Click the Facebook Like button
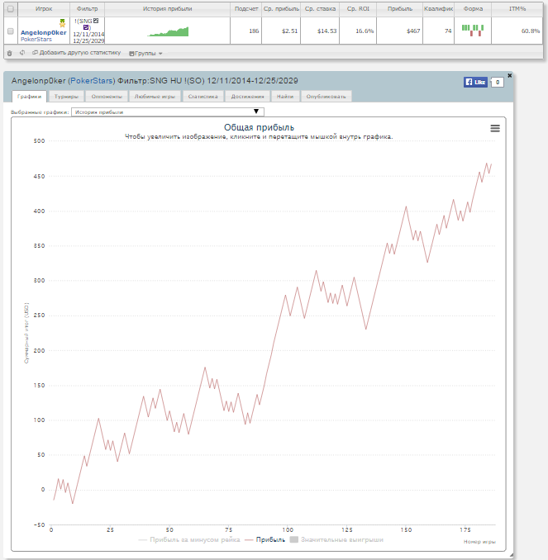The width and height of the screenshot is (548, 560). point(475,82)
